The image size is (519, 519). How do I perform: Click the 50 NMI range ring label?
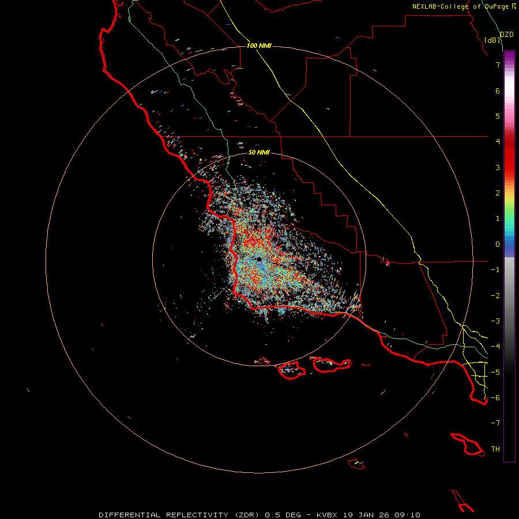point(259,153)
